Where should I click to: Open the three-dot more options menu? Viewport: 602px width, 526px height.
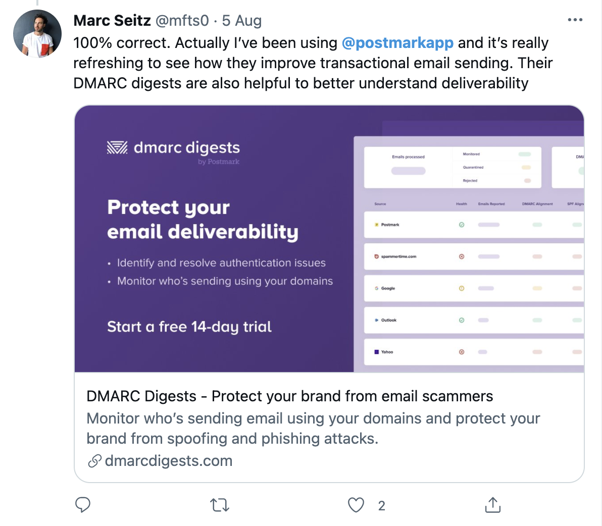coord(575,20)
